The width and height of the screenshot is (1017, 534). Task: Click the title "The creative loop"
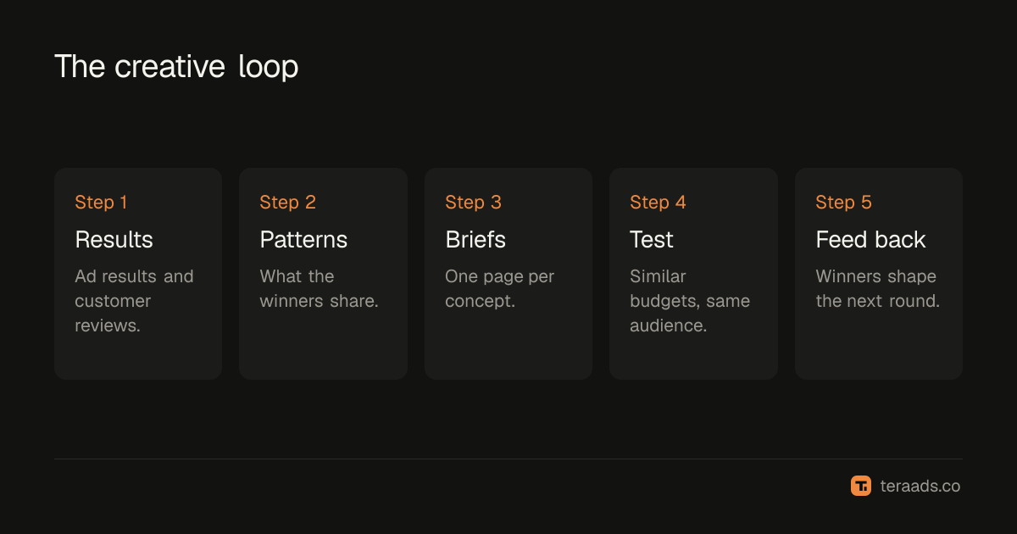click(176, 67)
